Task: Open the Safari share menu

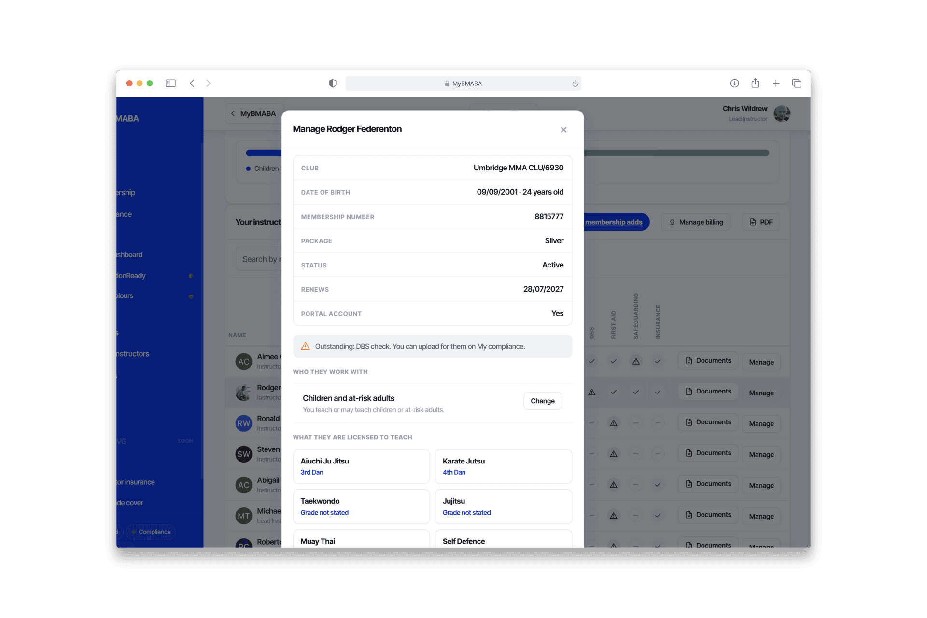Action: click(755, 84)
